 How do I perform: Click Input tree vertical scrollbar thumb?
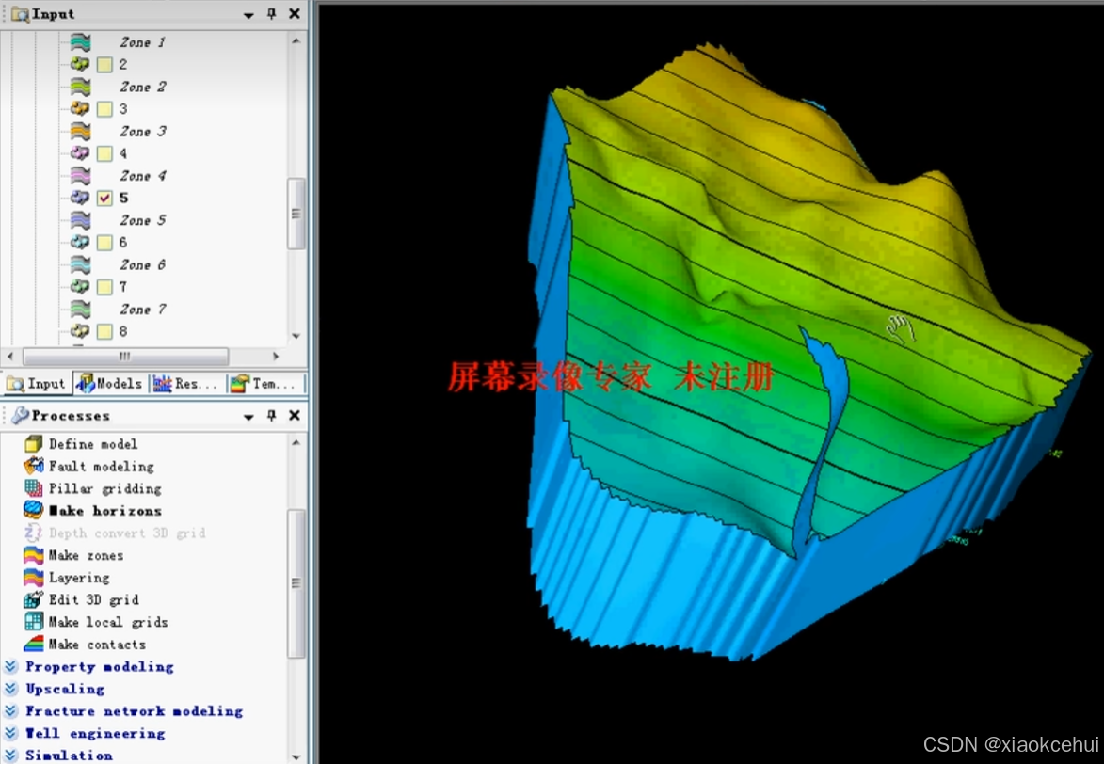coord(296,214)
